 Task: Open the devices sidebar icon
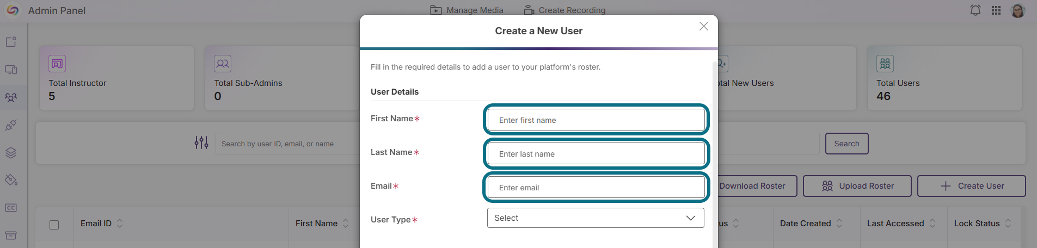[11, 70]
